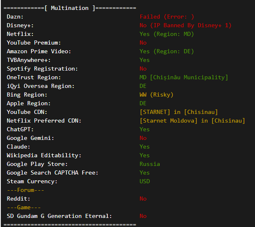Click Amazon Prime Video region DE result
This screenshot has width=255, height=227.
click(166, 51)
